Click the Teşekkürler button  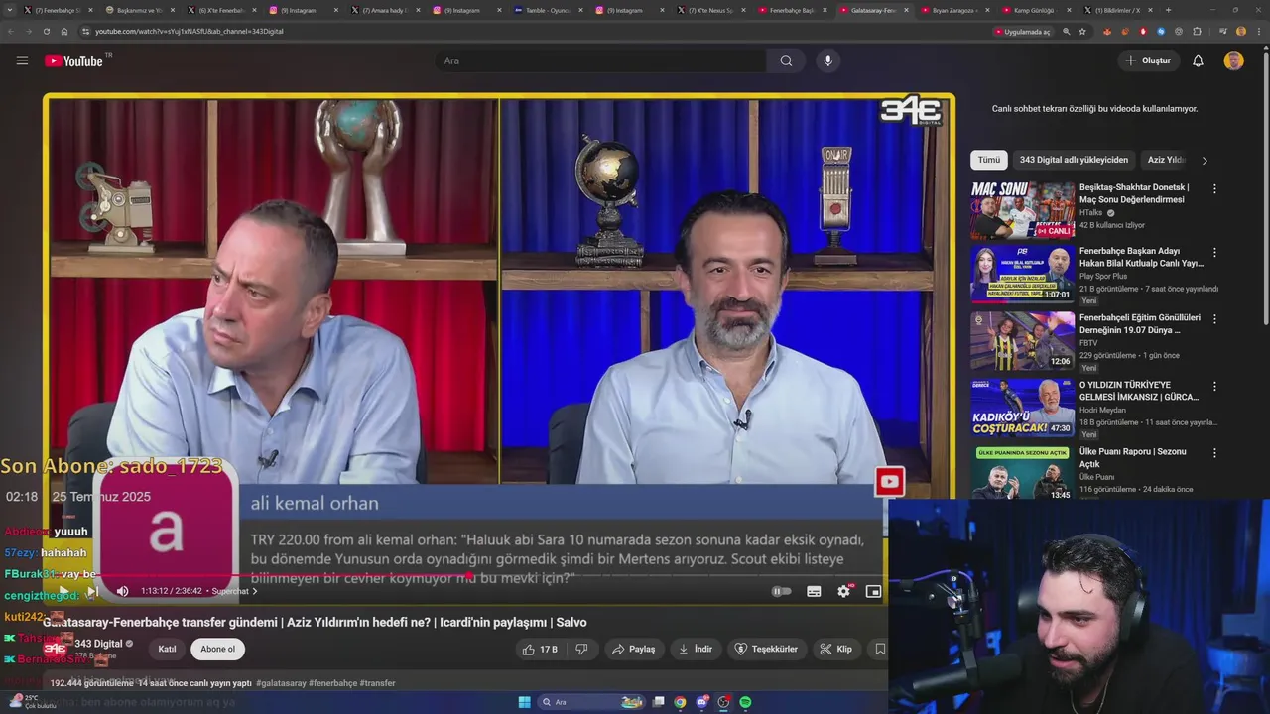(765, 649)
